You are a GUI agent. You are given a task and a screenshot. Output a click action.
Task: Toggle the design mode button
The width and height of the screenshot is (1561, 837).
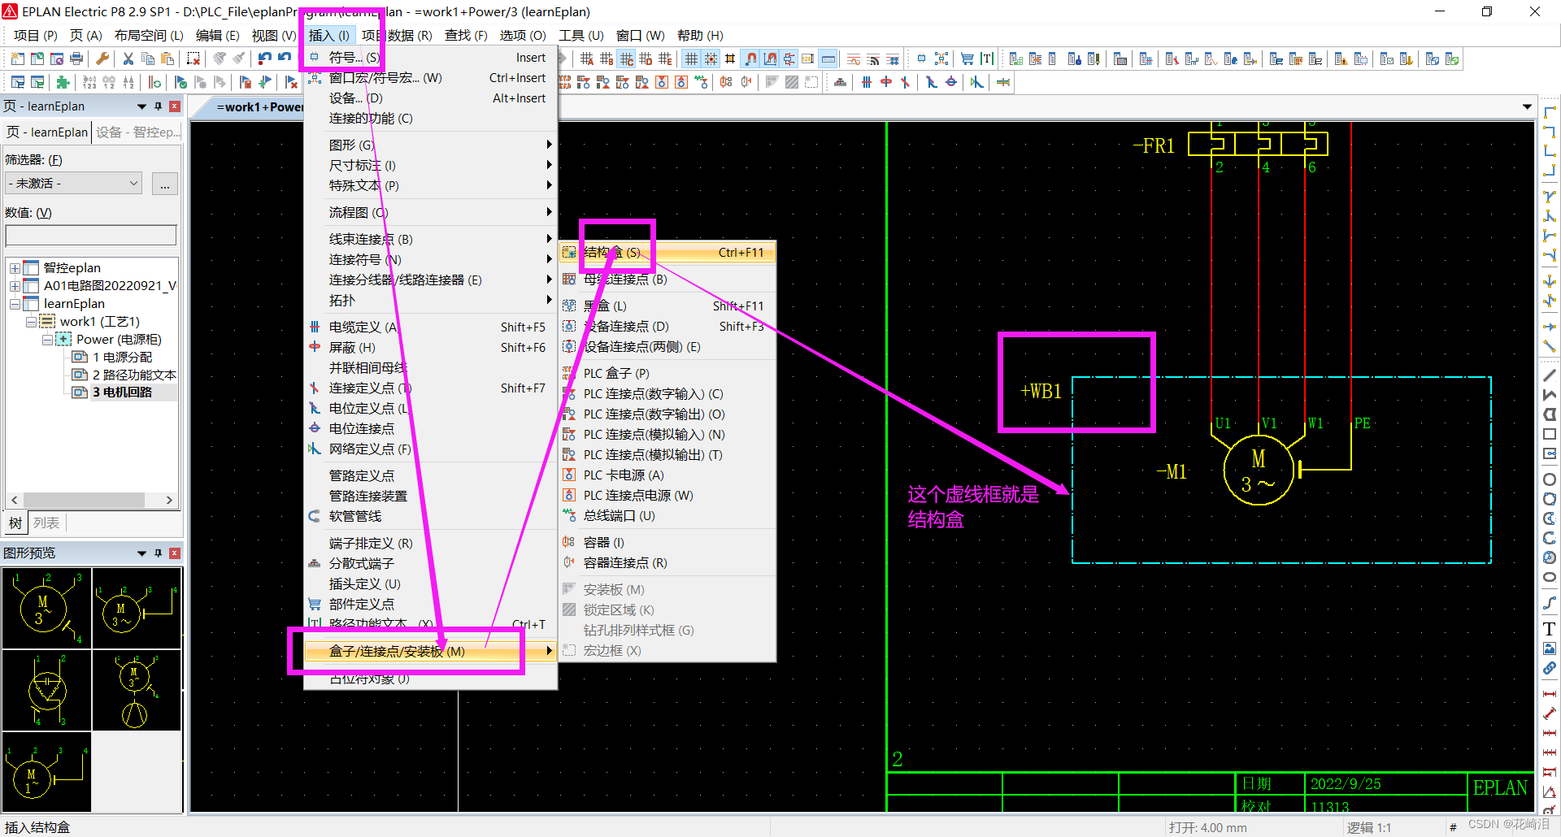[769, 59]
